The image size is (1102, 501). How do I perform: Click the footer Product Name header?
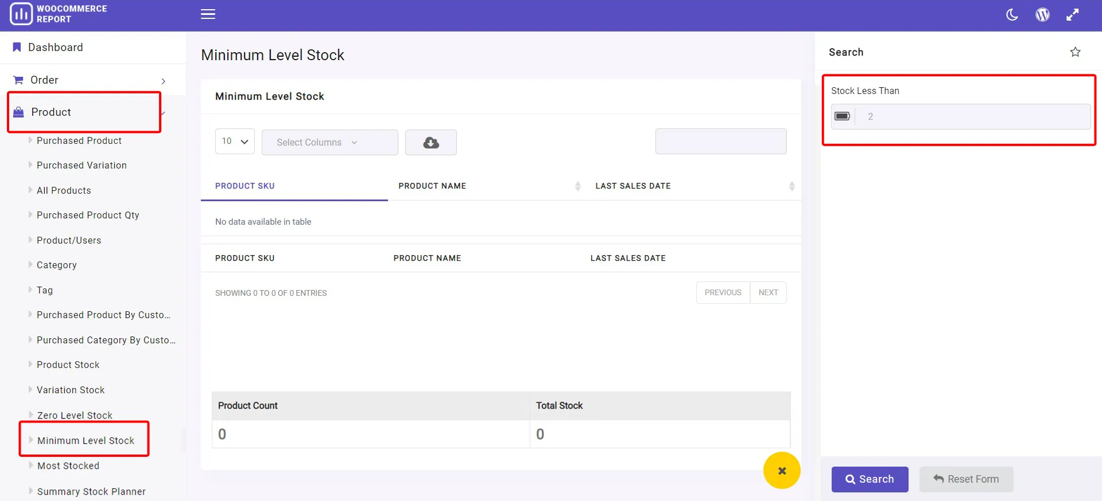click(x=427, y=258)
